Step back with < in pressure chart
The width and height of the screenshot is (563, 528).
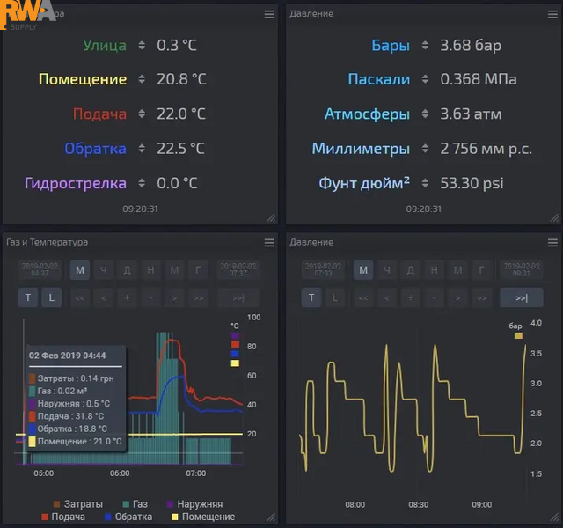coord(387,297)
